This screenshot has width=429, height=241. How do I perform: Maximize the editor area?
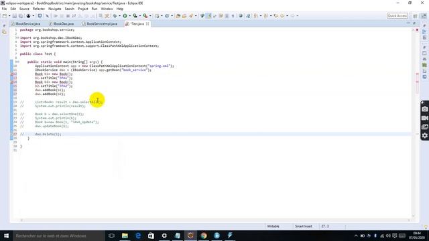(x=414, y=23)
